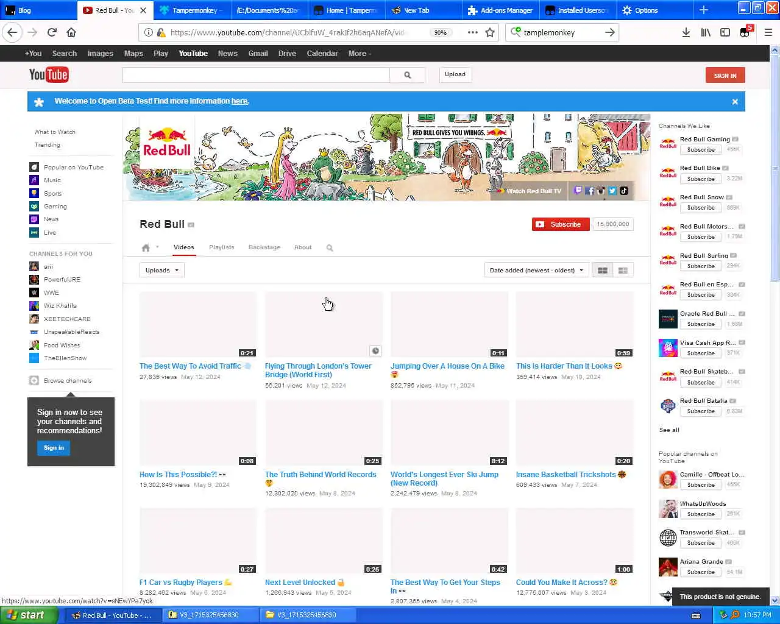Reload the page with Firefox refresh button
The width and height of the screenshot is (780, 624).
pyautogui.click(x=52, y=32)
